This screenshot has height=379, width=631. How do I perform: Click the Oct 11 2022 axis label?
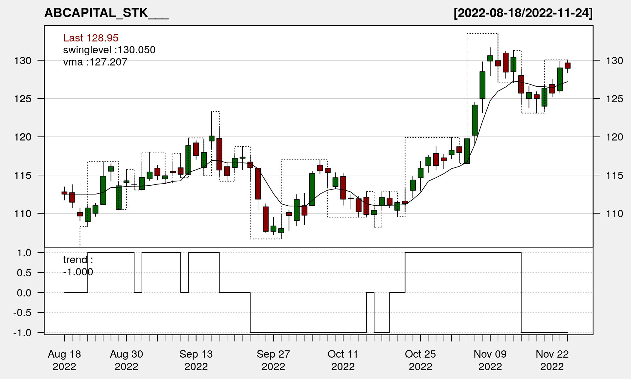coord(343,360)
